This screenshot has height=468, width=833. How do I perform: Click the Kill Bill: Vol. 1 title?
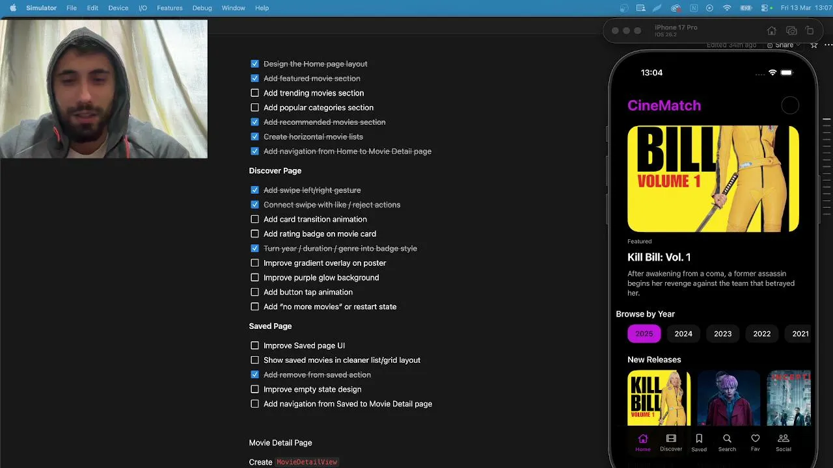click(659, 257)
